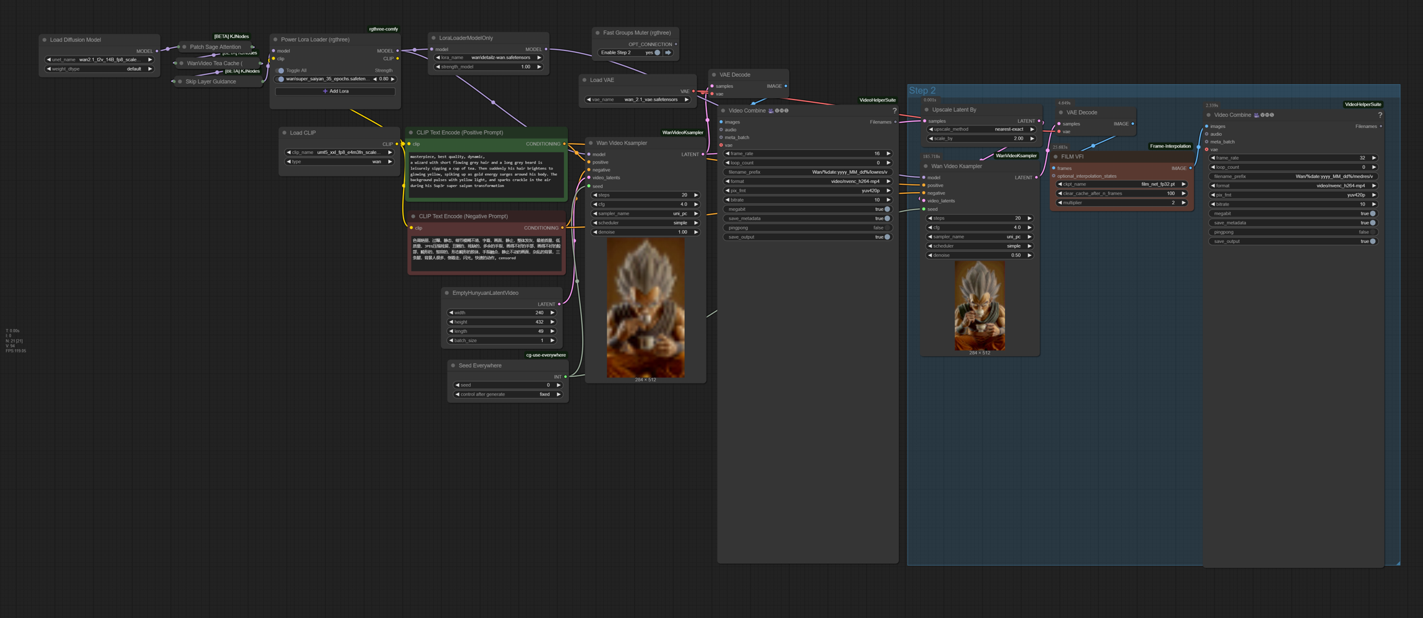1423x618 pixels.
Task: Open the lora_name detailz-wan dropdown
Action: [488, 58]
